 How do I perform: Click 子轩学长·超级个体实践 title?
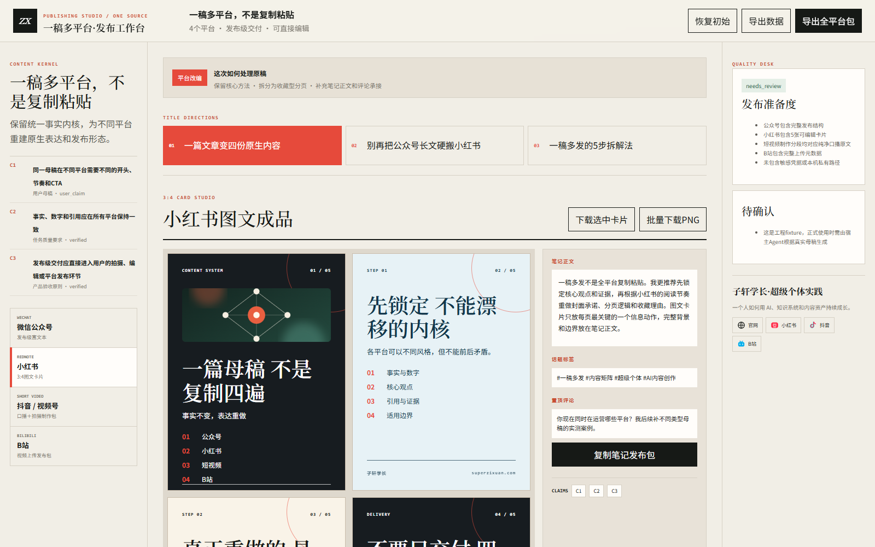(778, 292)
